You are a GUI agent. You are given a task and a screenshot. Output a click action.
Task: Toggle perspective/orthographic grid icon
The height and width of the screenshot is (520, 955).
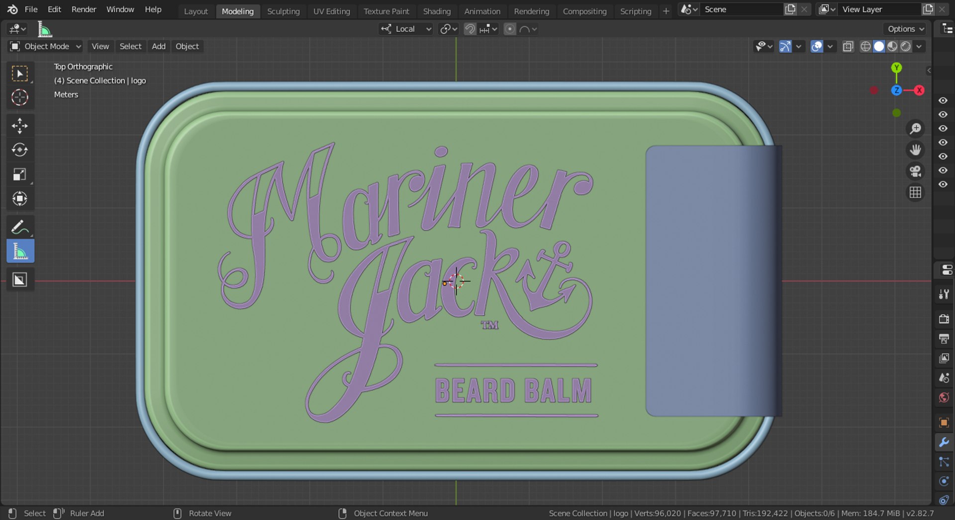point(915,193)
